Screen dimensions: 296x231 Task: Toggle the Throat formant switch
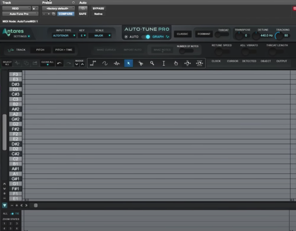[x=222, y=34]
